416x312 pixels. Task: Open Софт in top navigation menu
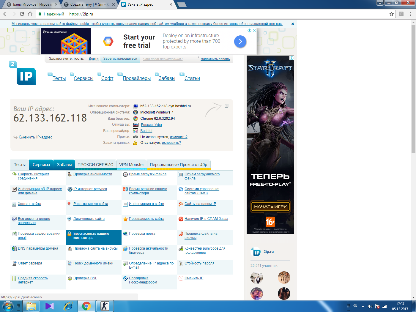click(107, 78)
